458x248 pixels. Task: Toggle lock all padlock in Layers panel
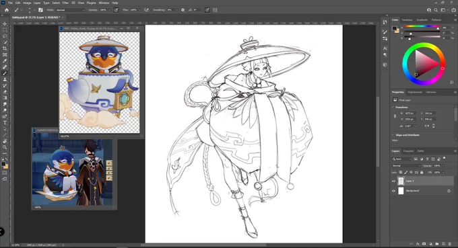click(422, 172)
